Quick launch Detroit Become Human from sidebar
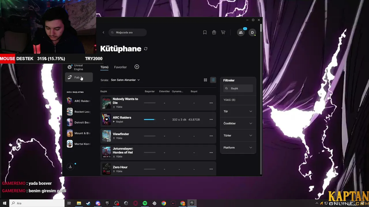Screen dimensions: 369x207 [79, 122]
